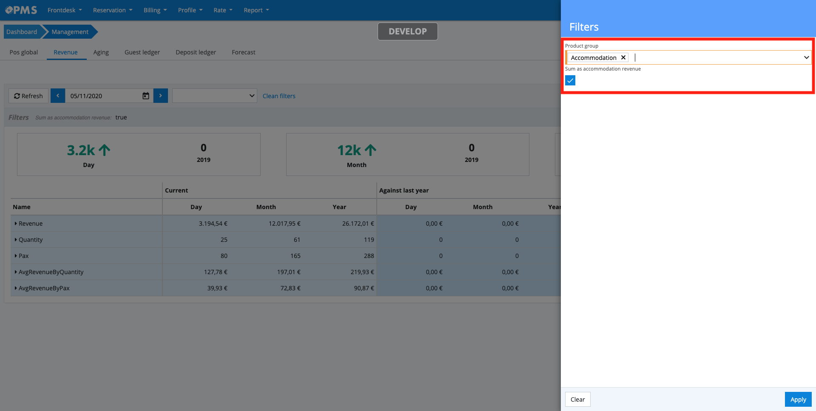Image resolution: width=816 pixels, height=411 pixels.
Task: Click the calendar icon in date field
Action: [145, 96]
